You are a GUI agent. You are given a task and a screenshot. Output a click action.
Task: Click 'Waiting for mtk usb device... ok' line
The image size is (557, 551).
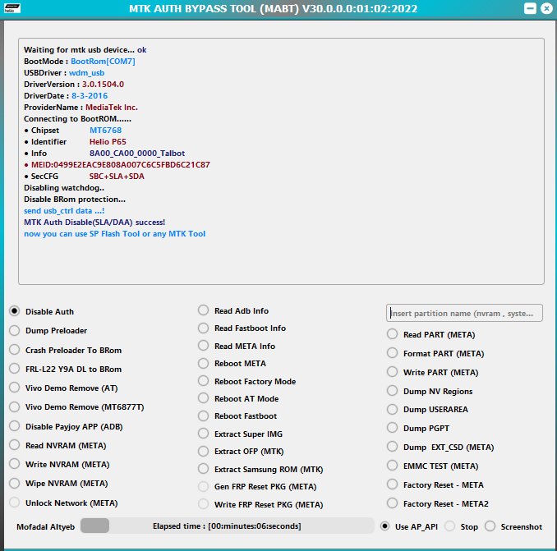(85, 50)
